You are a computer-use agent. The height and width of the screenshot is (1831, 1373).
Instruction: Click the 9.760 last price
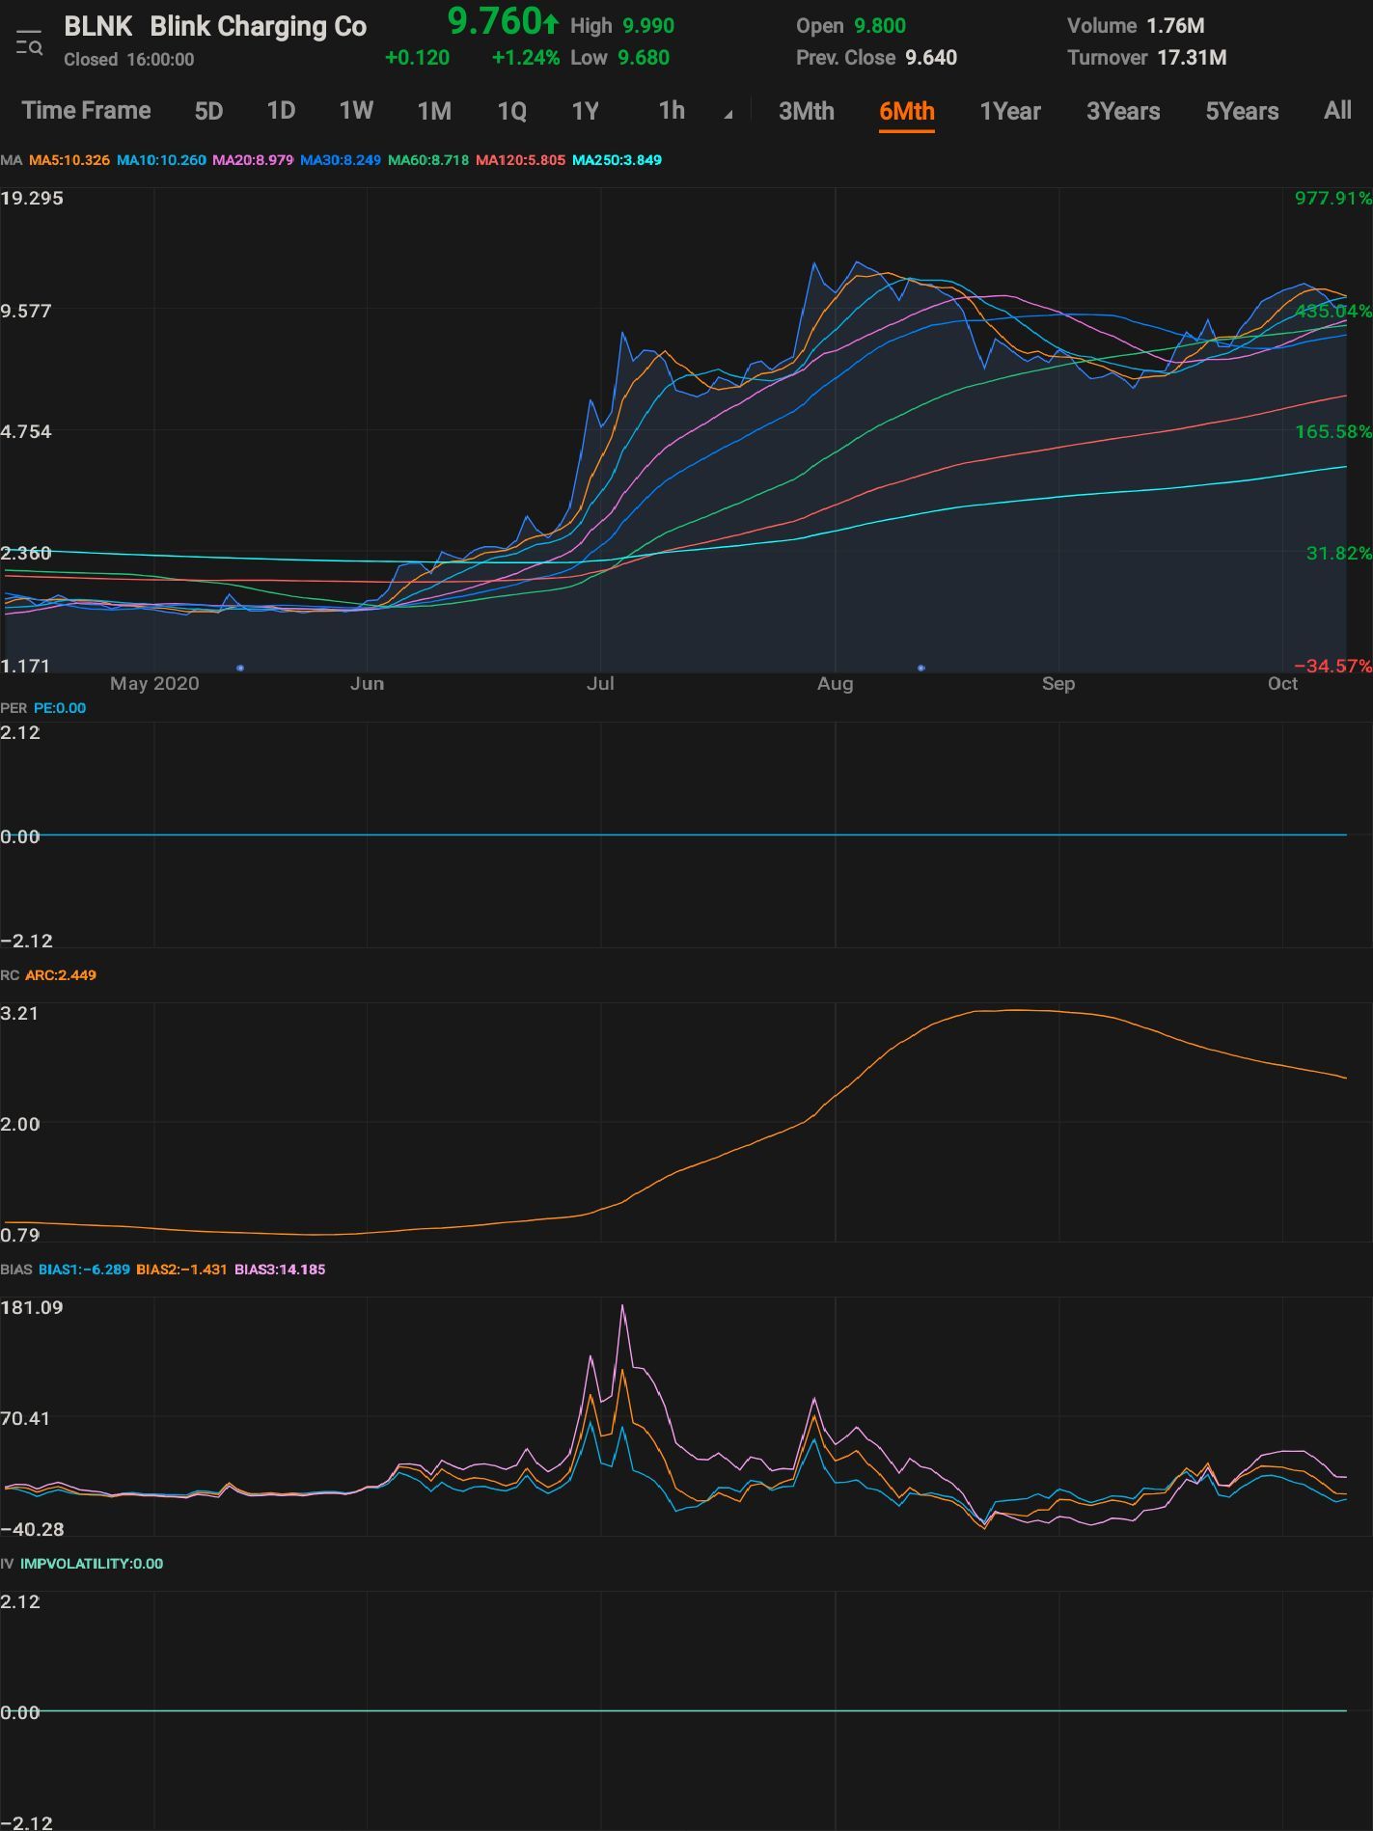(x=495, y=21)
